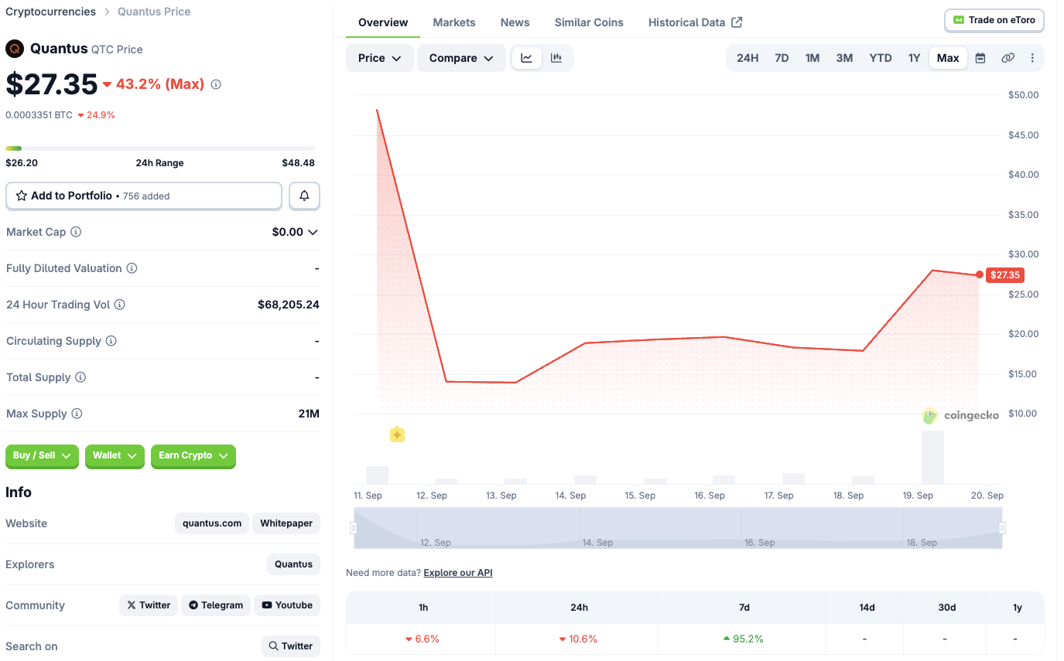Screen dimensions: 1064x661
Task: Click the info icon beside 43.2% (Max)
Action: coord(216,84)
